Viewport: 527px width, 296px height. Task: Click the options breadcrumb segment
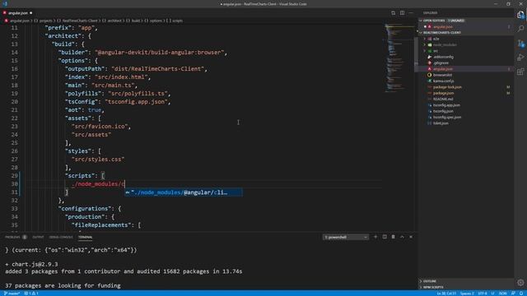(x=156, y=21)
